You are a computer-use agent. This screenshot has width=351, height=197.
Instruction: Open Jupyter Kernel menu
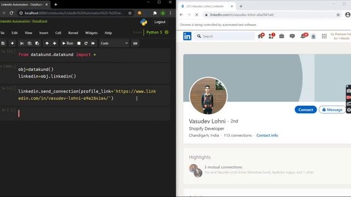point(73,33)
